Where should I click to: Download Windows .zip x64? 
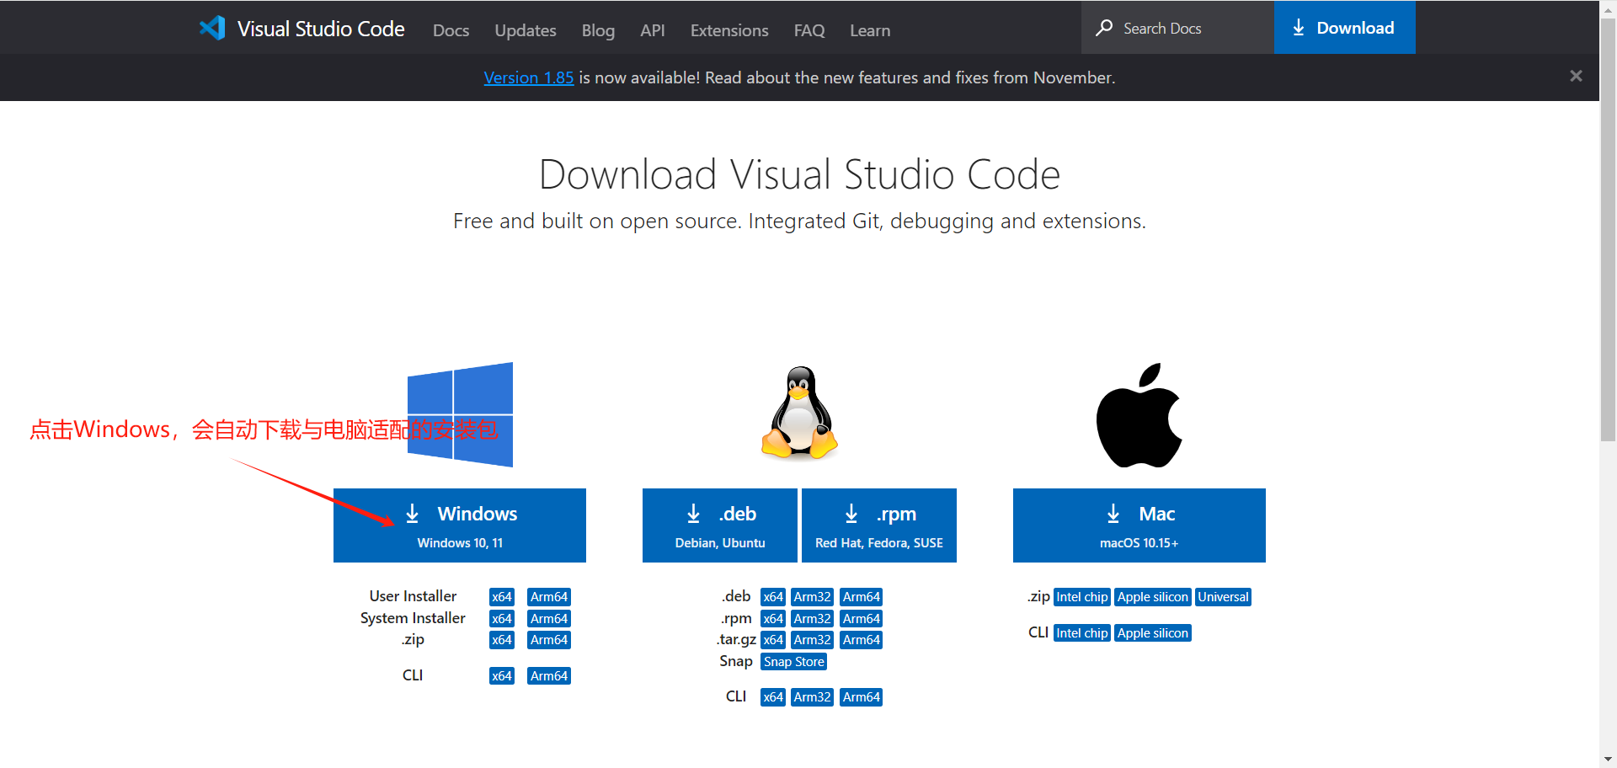pos(502,640)
